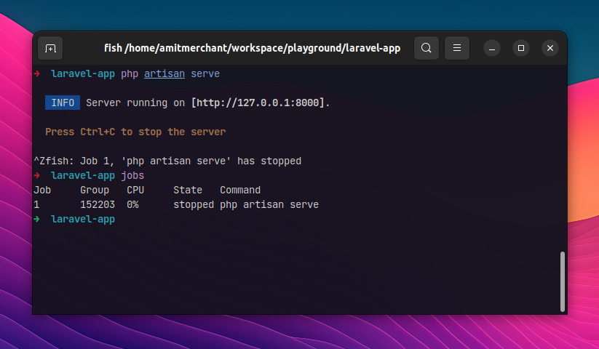The height and width of the screenshot is (349, 599).
Task: Click 'Press Ctrl+C to stop the server' line
Action: coord(135,132)
